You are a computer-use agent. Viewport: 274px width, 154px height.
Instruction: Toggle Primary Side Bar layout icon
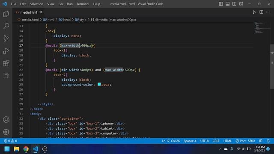221,4
